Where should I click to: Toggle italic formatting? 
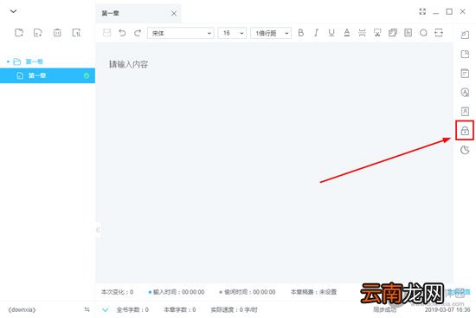(x=316, y=33)
